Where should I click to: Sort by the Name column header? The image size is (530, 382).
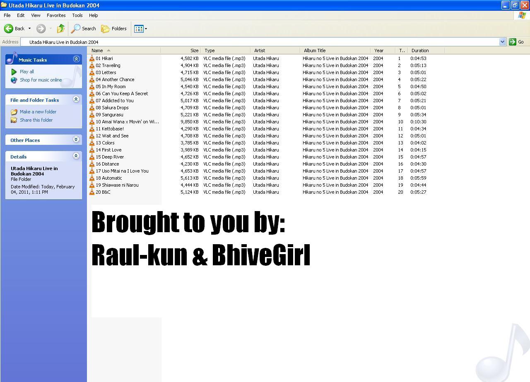(x=125, y=50)
